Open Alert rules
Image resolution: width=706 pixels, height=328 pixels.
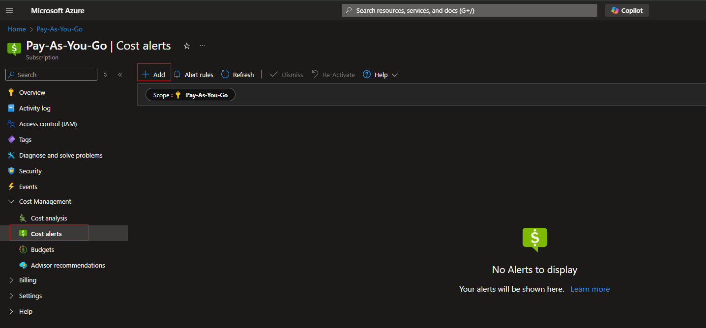click(194, 75)
